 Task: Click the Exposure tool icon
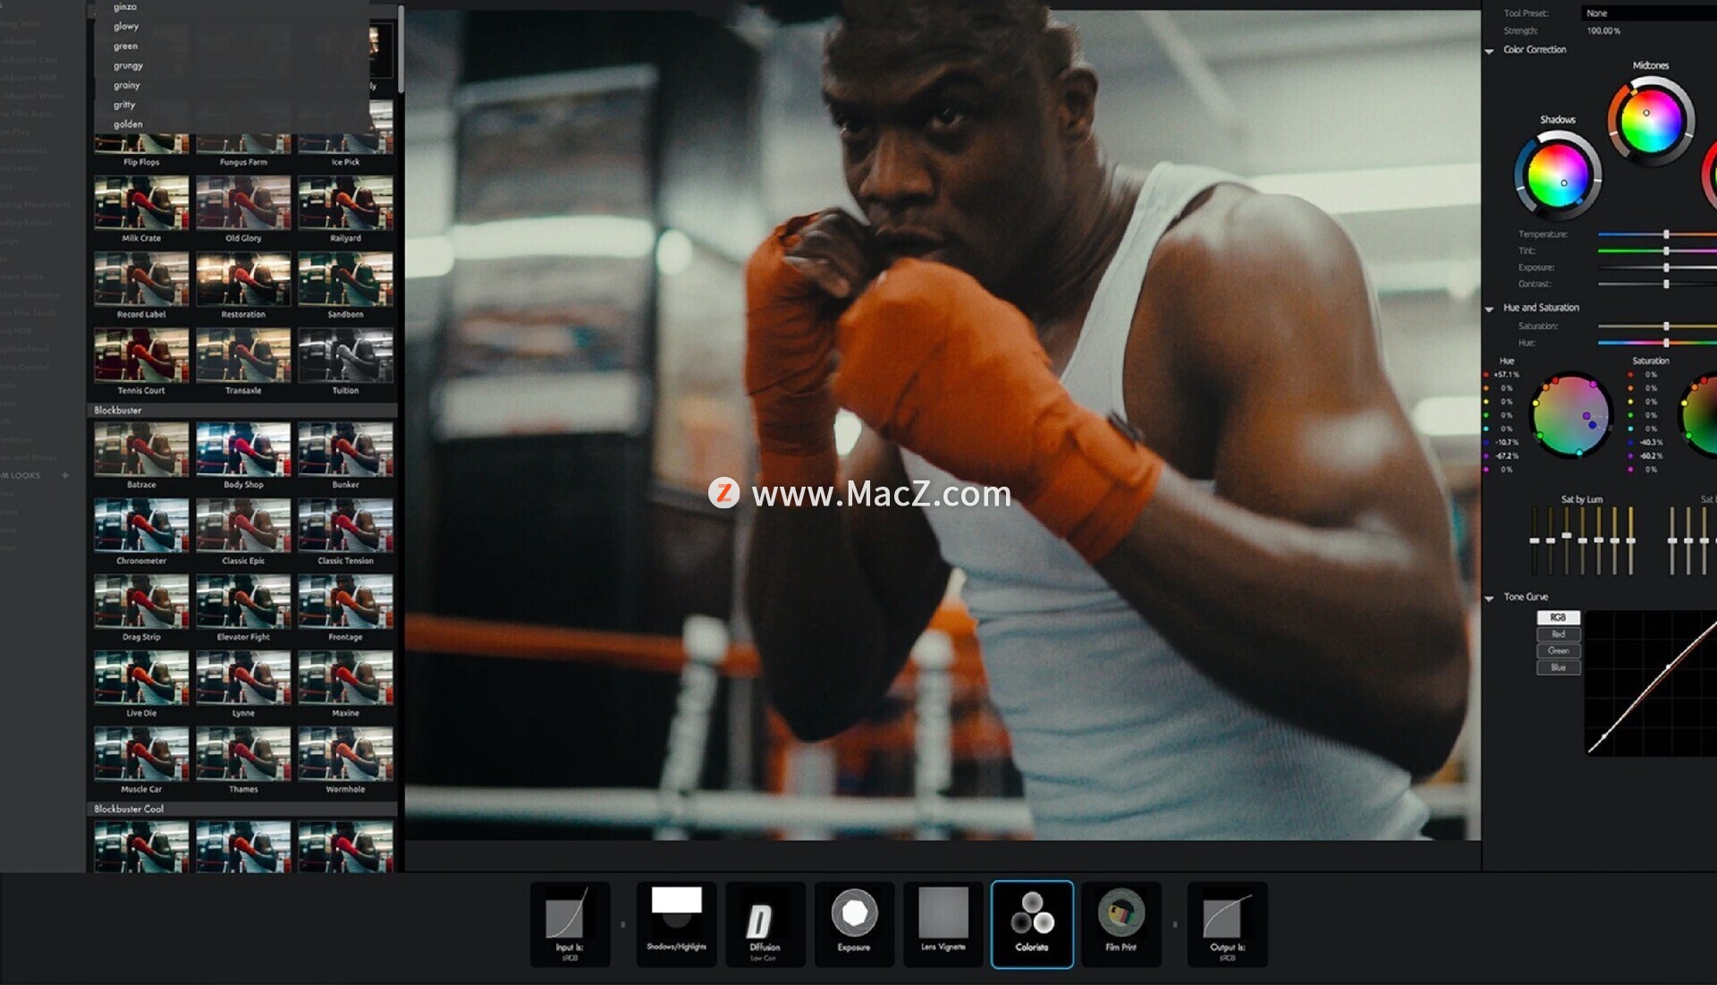click(854, 922)
